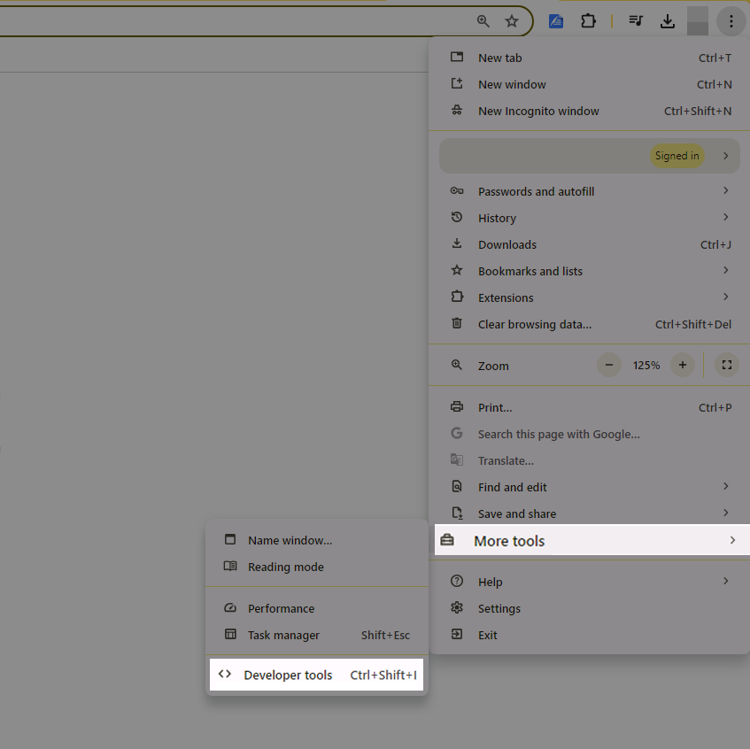Click the Shift+Esc shortcut text

tap(385, 636)
